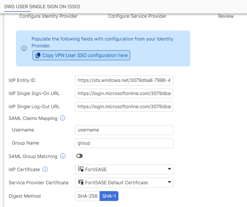Click certificate icon beside FortiSASE Default Certificate
The width and height of the screenshot is (247, 207).
(x=81, y=183)
